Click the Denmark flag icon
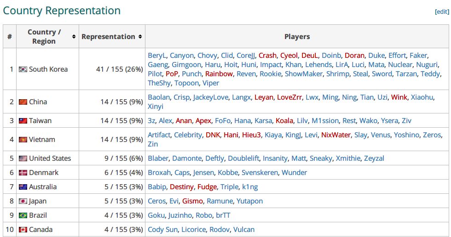The image size is (451, 237). [x=23, y=173]
